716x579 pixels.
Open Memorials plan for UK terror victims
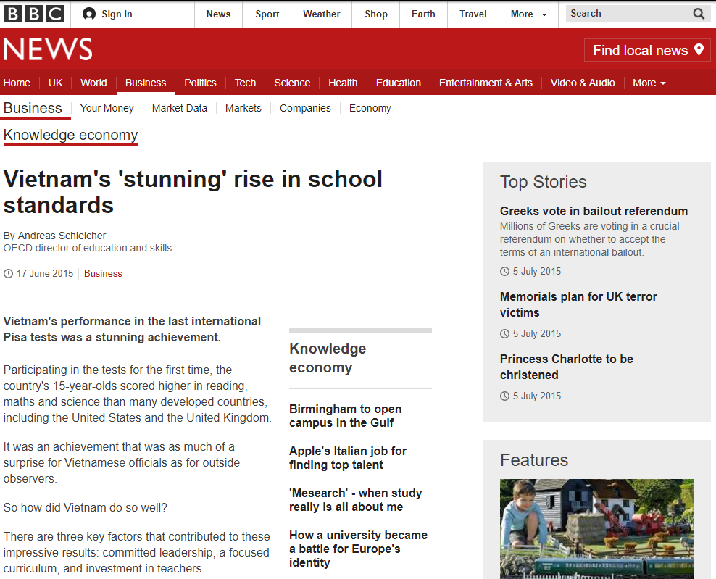(x=578, y=304)
